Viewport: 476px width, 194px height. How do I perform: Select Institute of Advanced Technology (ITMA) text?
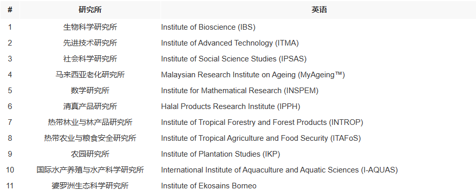(x=230, y=43)
